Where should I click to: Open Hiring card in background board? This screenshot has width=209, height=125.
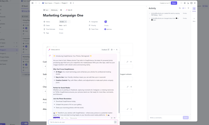[x=26, y=27]
